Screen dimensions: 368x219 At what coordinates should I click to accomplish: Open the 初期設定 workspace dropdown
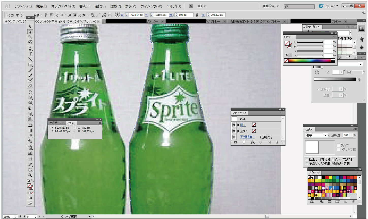tap(270, 6)
